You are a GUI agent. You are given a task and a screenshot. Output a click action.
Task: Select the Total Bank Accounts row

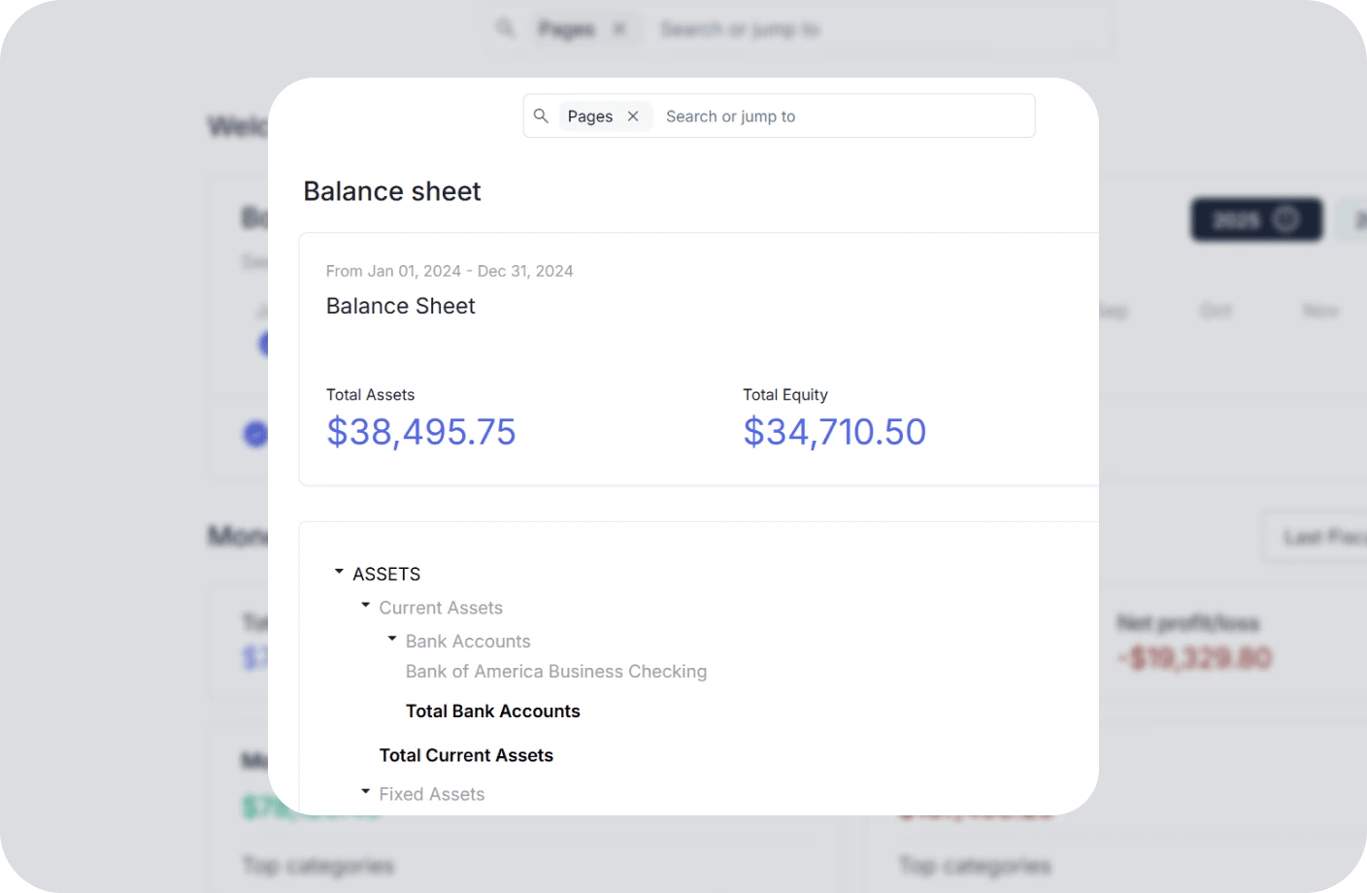(493, 711)
